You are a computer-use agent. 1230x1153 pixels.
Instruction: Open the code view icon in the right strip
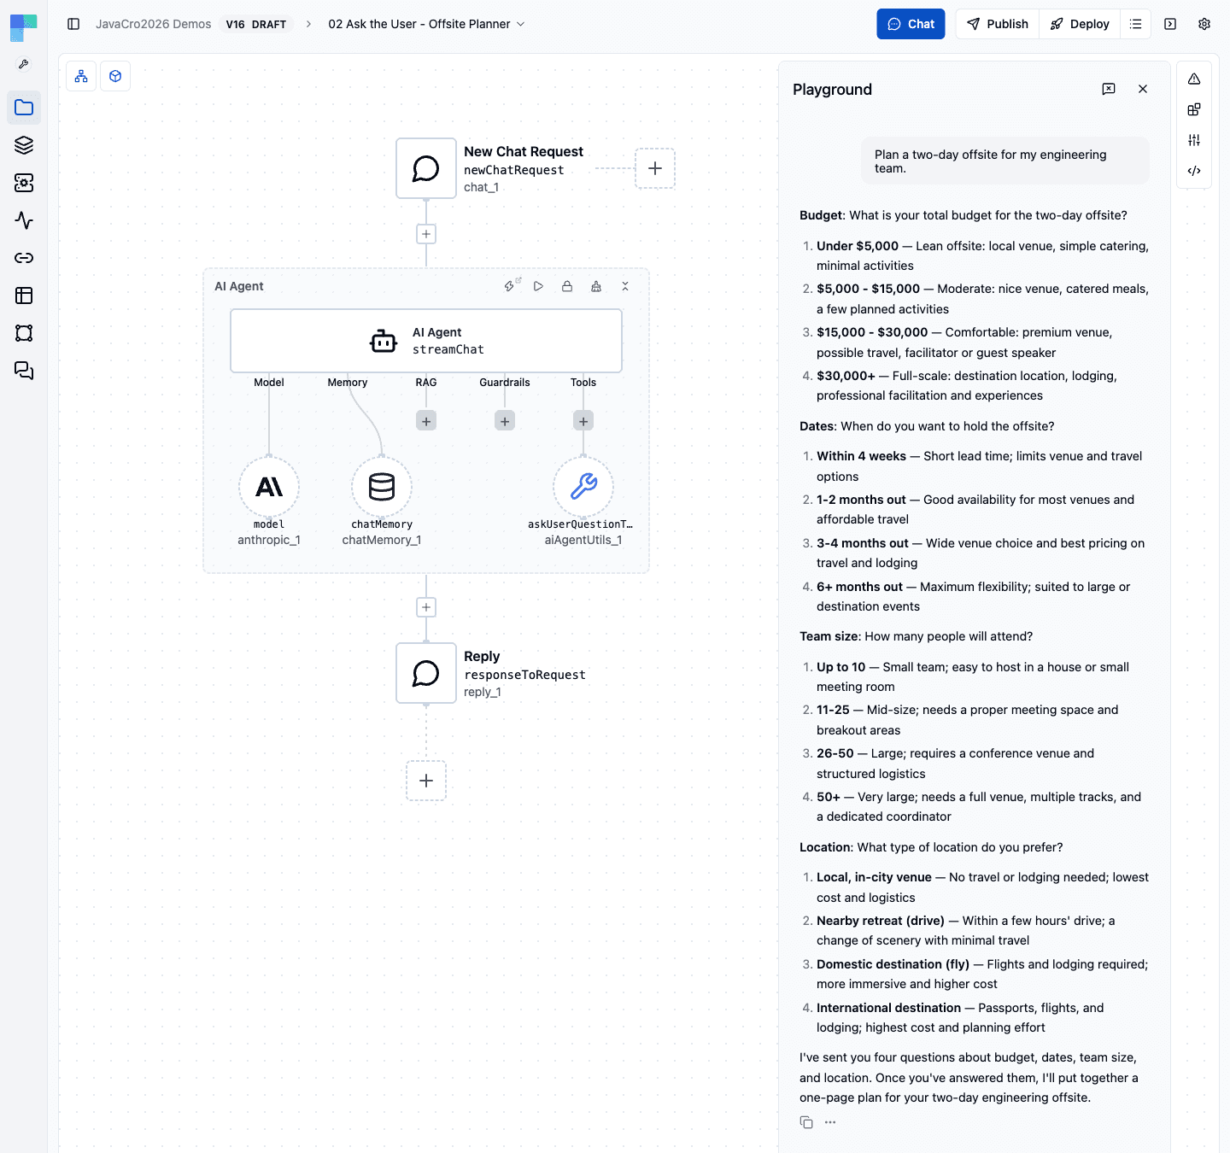pos(1194,171)
